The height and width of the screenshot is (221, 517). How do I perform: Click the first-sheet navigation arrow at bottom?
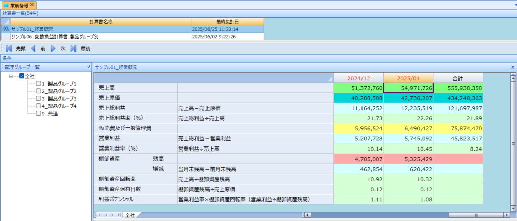pyautogui.click(x=99, y=215)
